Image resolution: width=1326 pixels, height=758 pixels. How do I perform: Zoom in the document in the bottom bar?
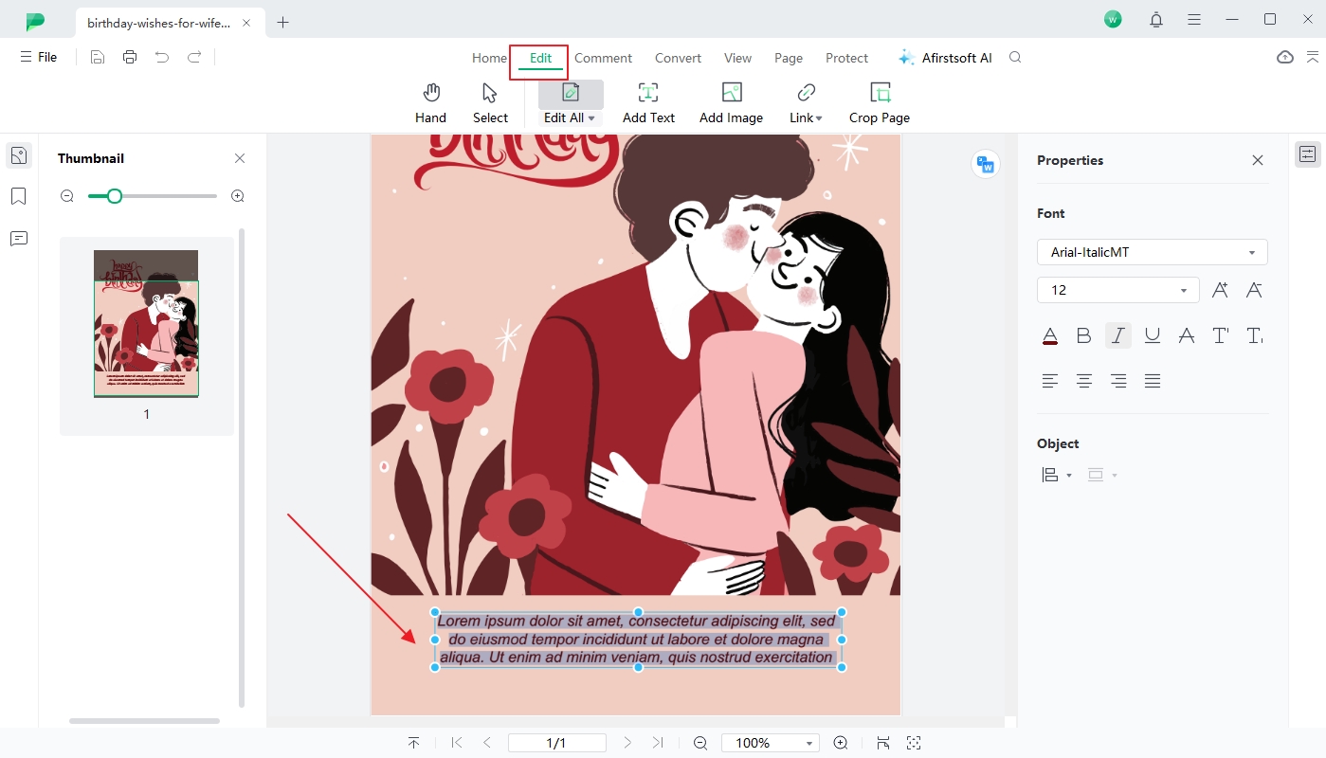tap(841, 743)
